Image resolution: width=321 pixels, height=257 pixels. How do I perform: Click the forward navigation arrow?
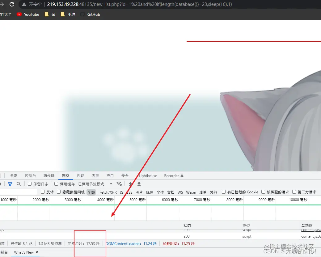[x=2, y=5]
